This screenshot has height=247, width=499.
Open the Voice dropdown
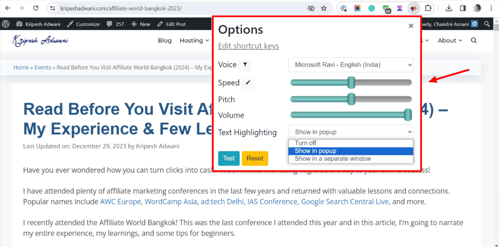point(351,65)
